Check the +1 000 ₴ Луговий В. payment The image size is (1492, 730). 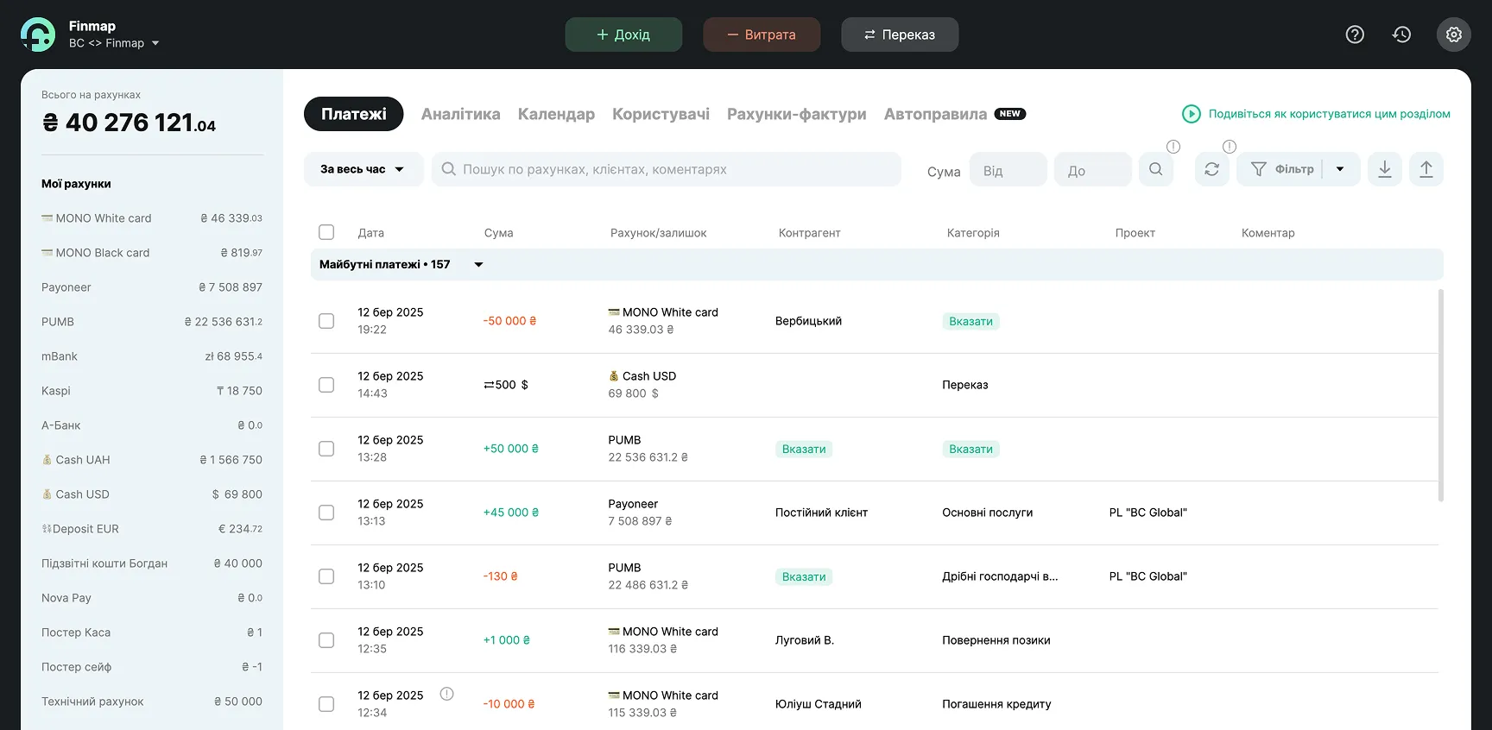tap(326, 640)
